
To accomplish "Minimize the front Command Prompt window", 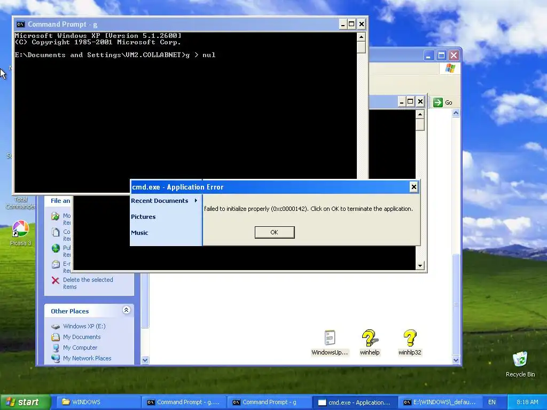I will [342, 24].
